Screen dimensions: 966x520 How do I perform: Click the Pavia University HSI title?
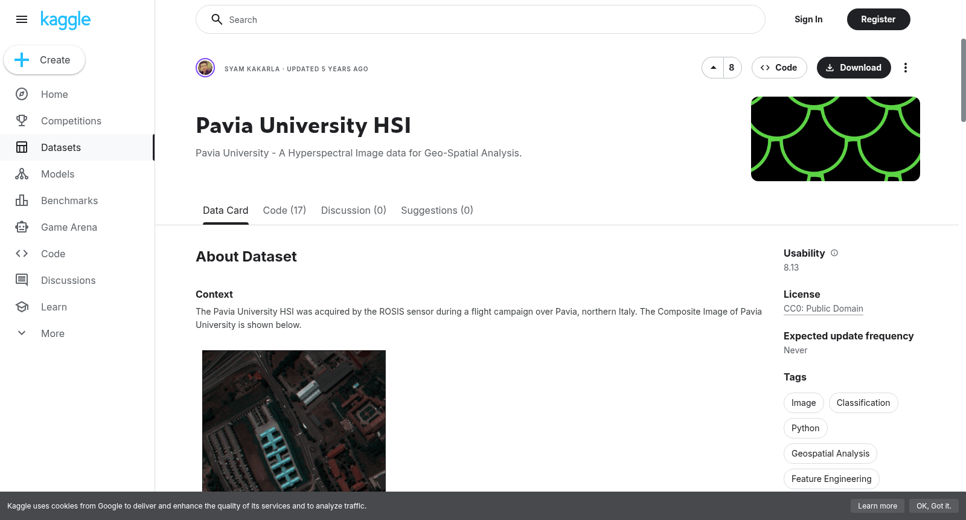(303, 126)
